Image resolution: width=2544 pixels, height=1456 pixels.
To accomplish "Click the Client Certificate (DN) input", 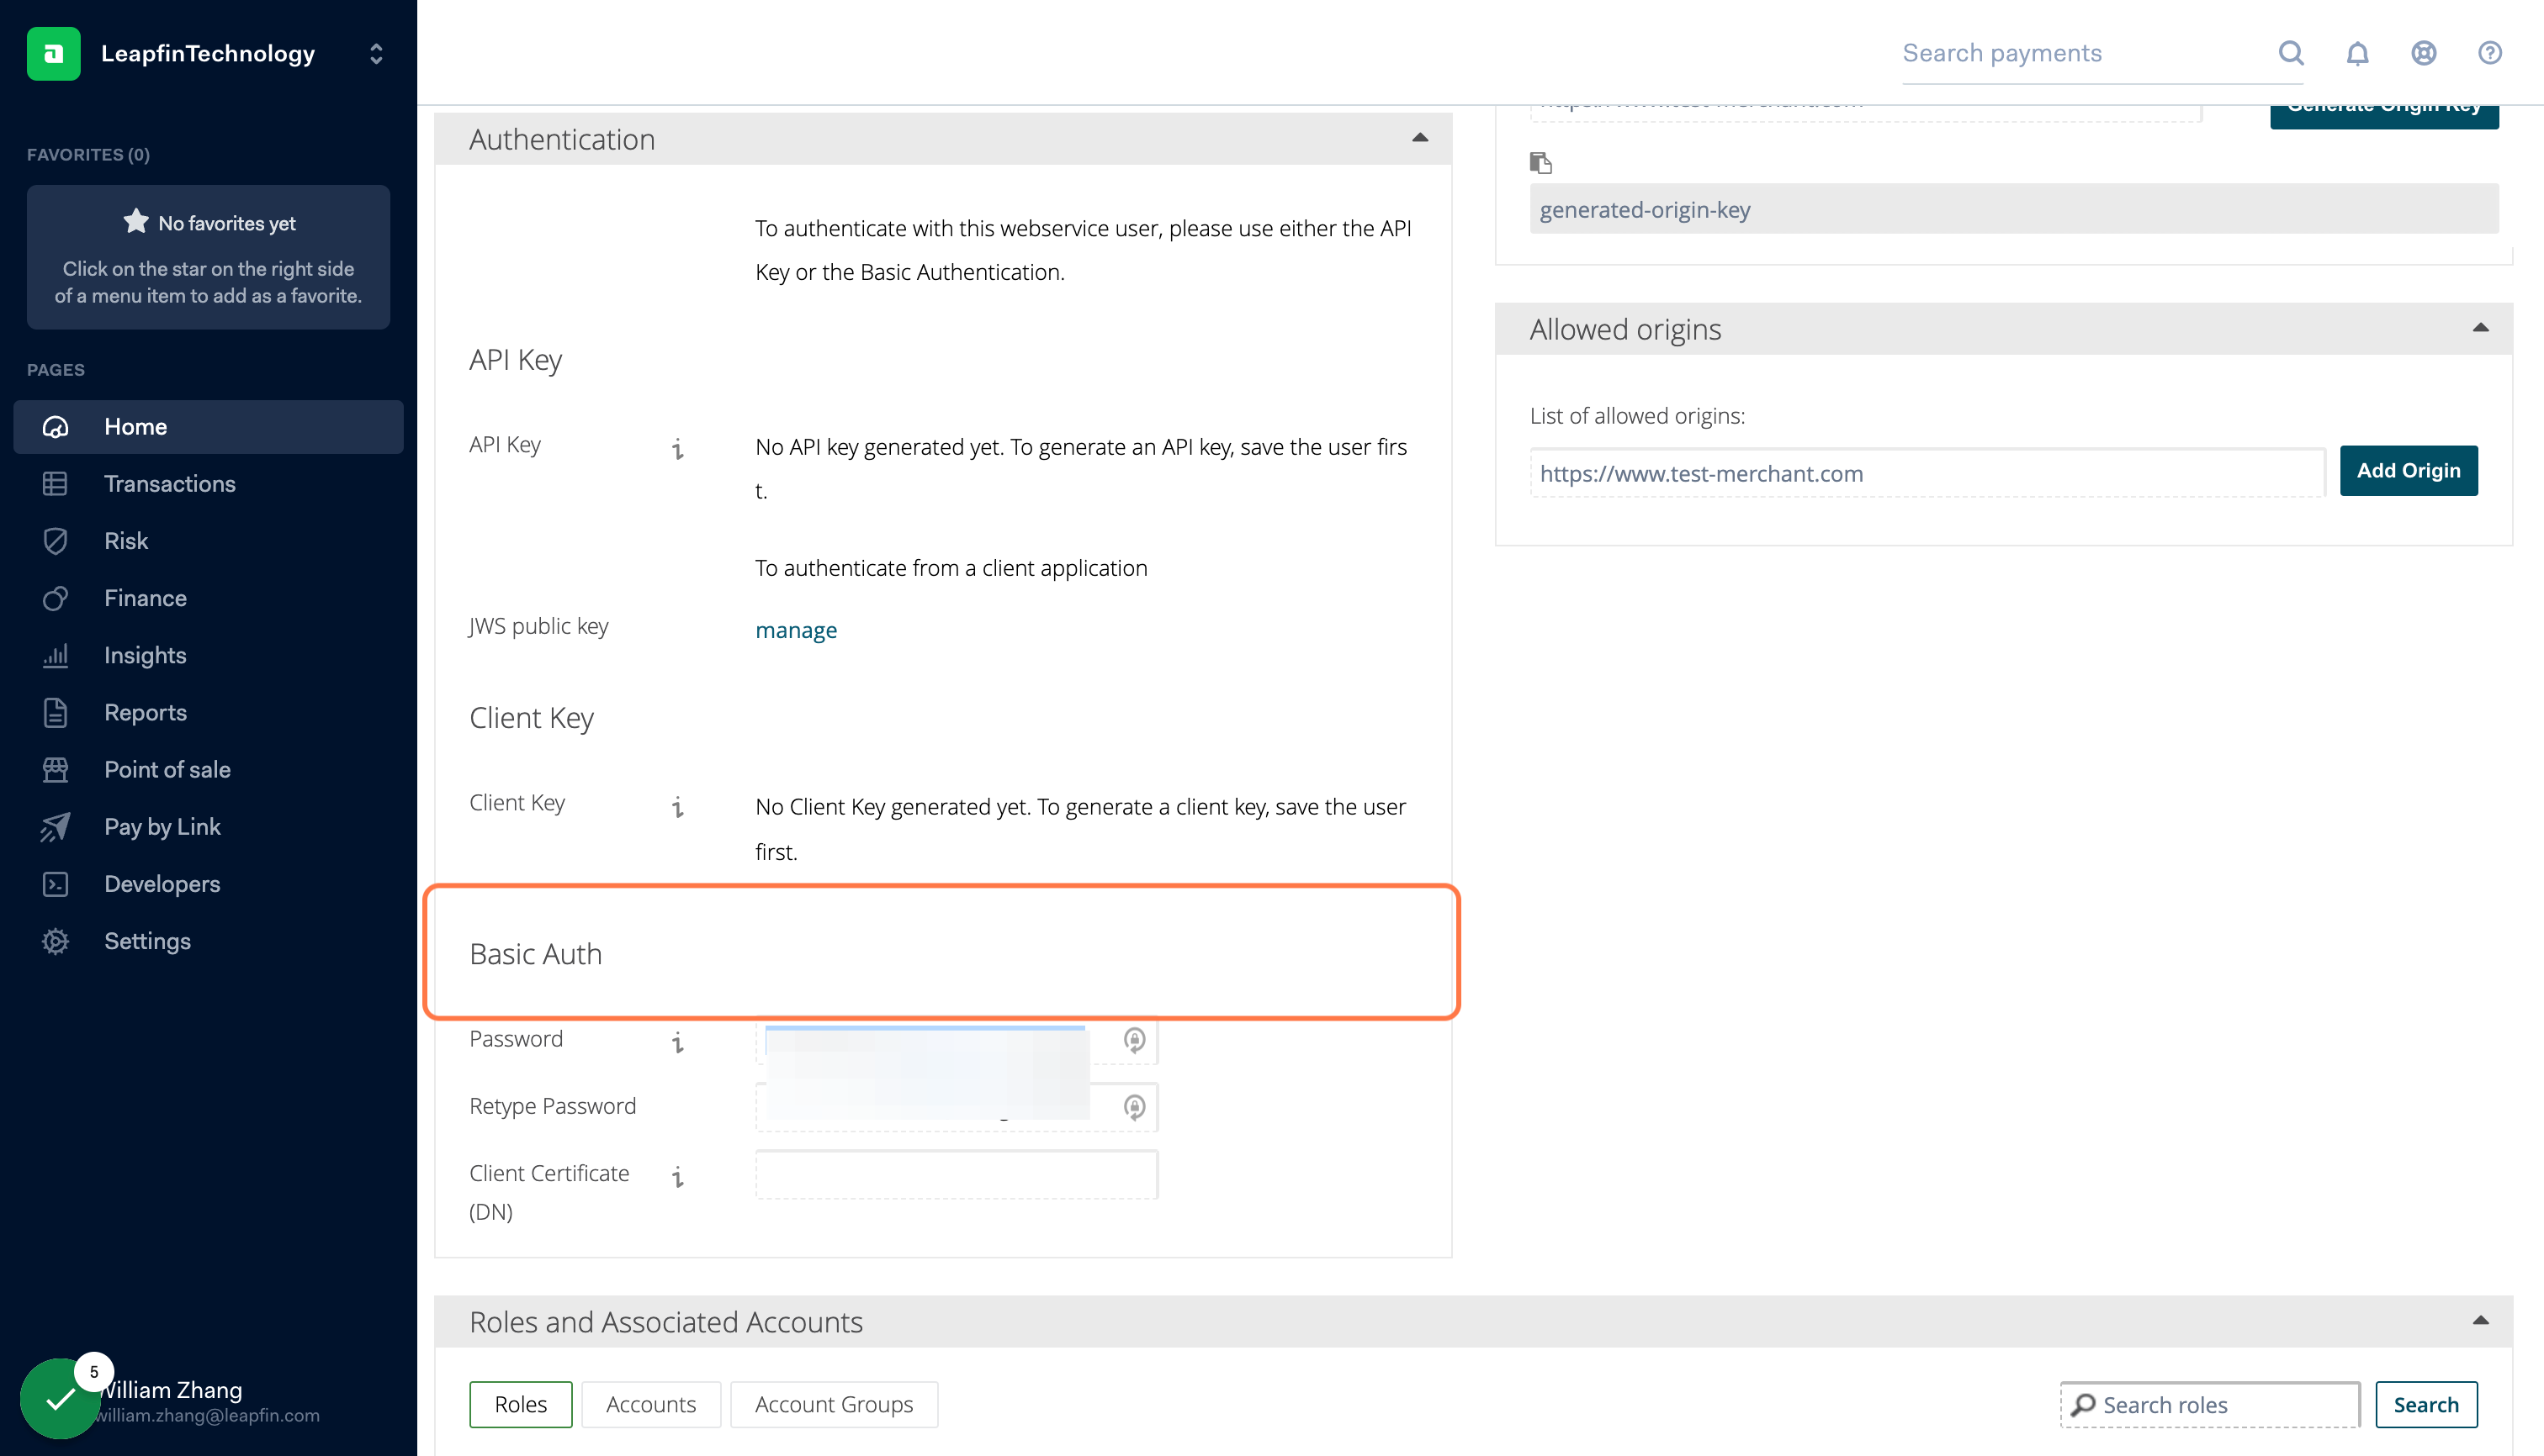I will coord(956,1175).
